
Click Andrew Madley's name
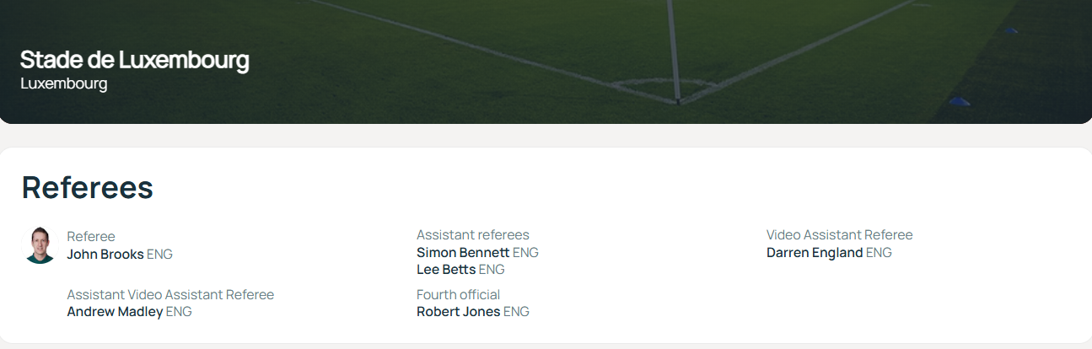pos(115,312)
